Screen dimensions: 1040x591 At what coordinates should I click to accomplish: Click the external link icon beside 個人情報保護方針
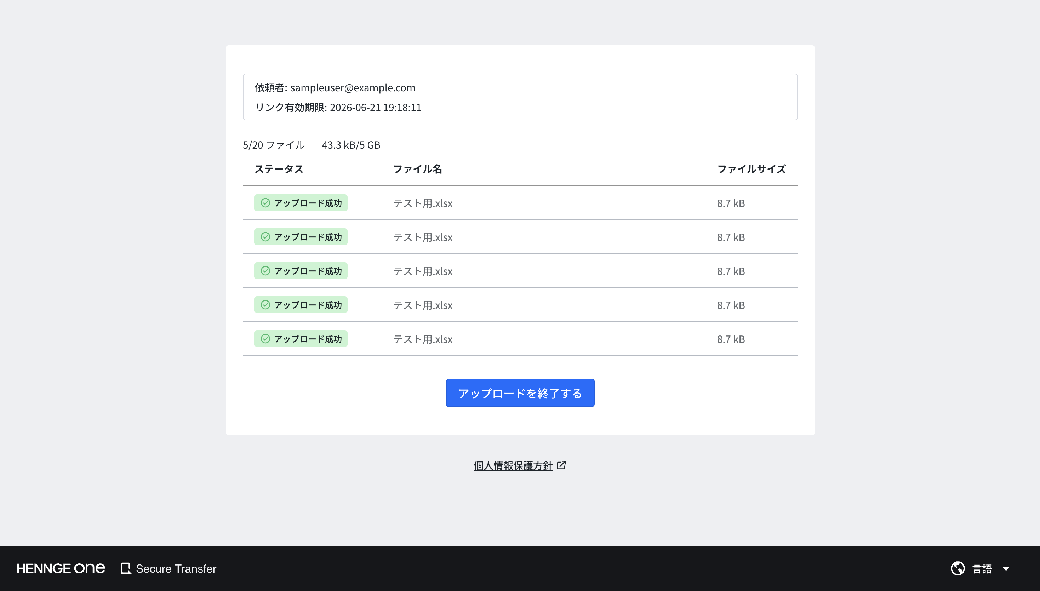point(561,465)
